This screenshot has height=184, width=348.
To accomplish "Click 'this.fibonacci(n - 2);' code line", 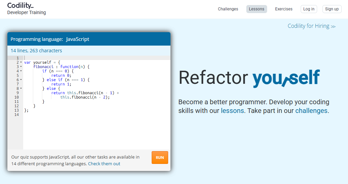I will pyautogui.click(x=85, y=97).
